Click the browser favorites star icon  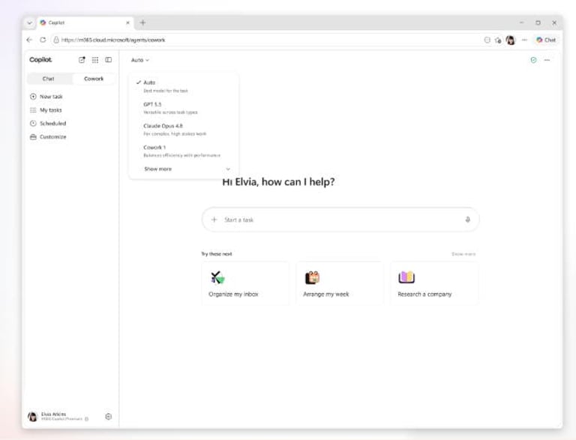498,40
